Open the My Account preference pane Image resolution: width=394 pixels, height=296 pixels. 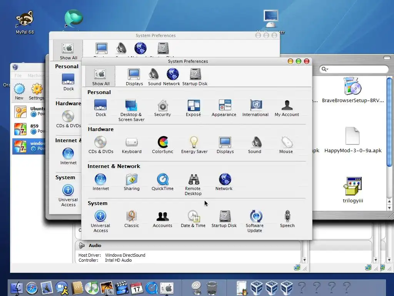pos(287,108)
